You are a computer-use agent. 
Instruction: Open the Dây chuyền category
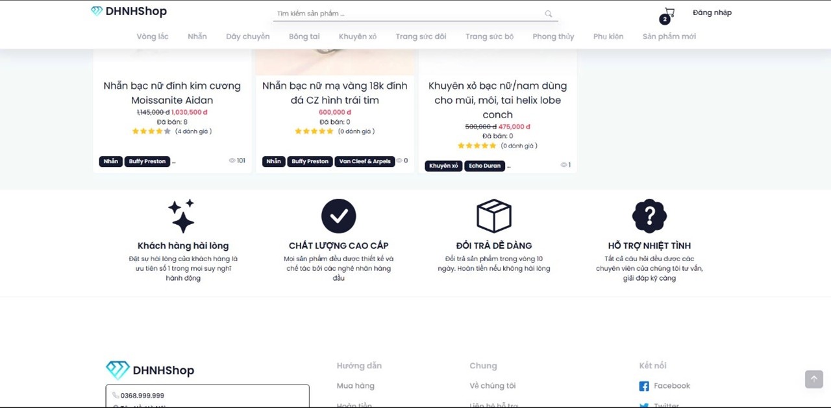(247, 36)
